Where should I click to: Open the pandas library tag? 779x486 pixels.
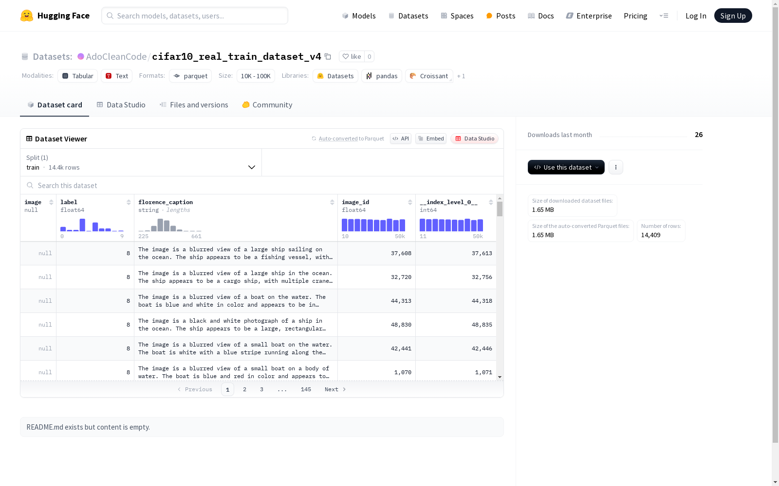382,76
